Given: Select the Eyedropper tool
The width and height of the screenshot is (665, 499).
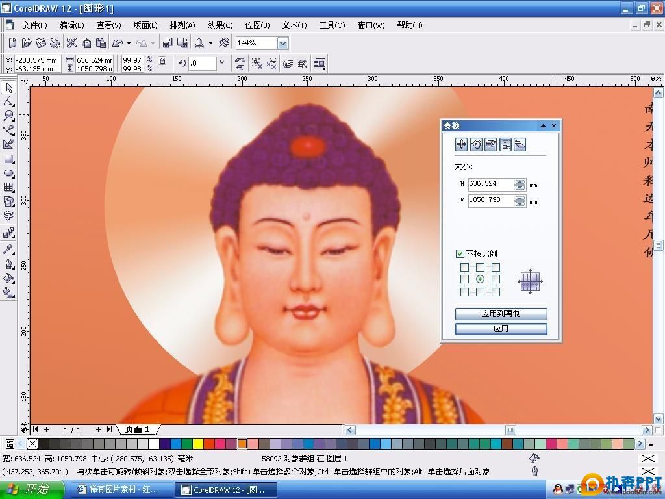Looking at the screenshot, I should [x=8, y=249].
